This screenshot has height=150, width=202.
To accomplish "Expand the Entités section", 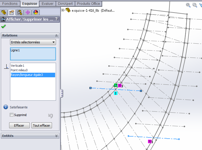I will coord(56,136).
